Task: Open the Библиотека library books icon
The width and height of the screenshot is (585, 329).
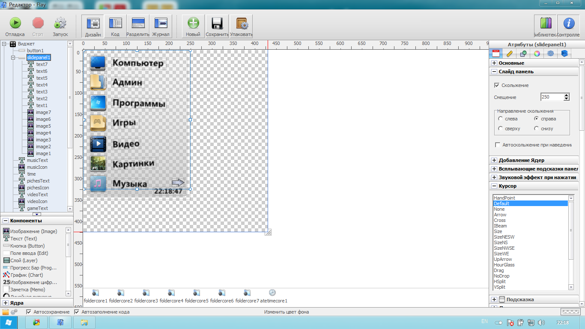Action: (546, 24)
